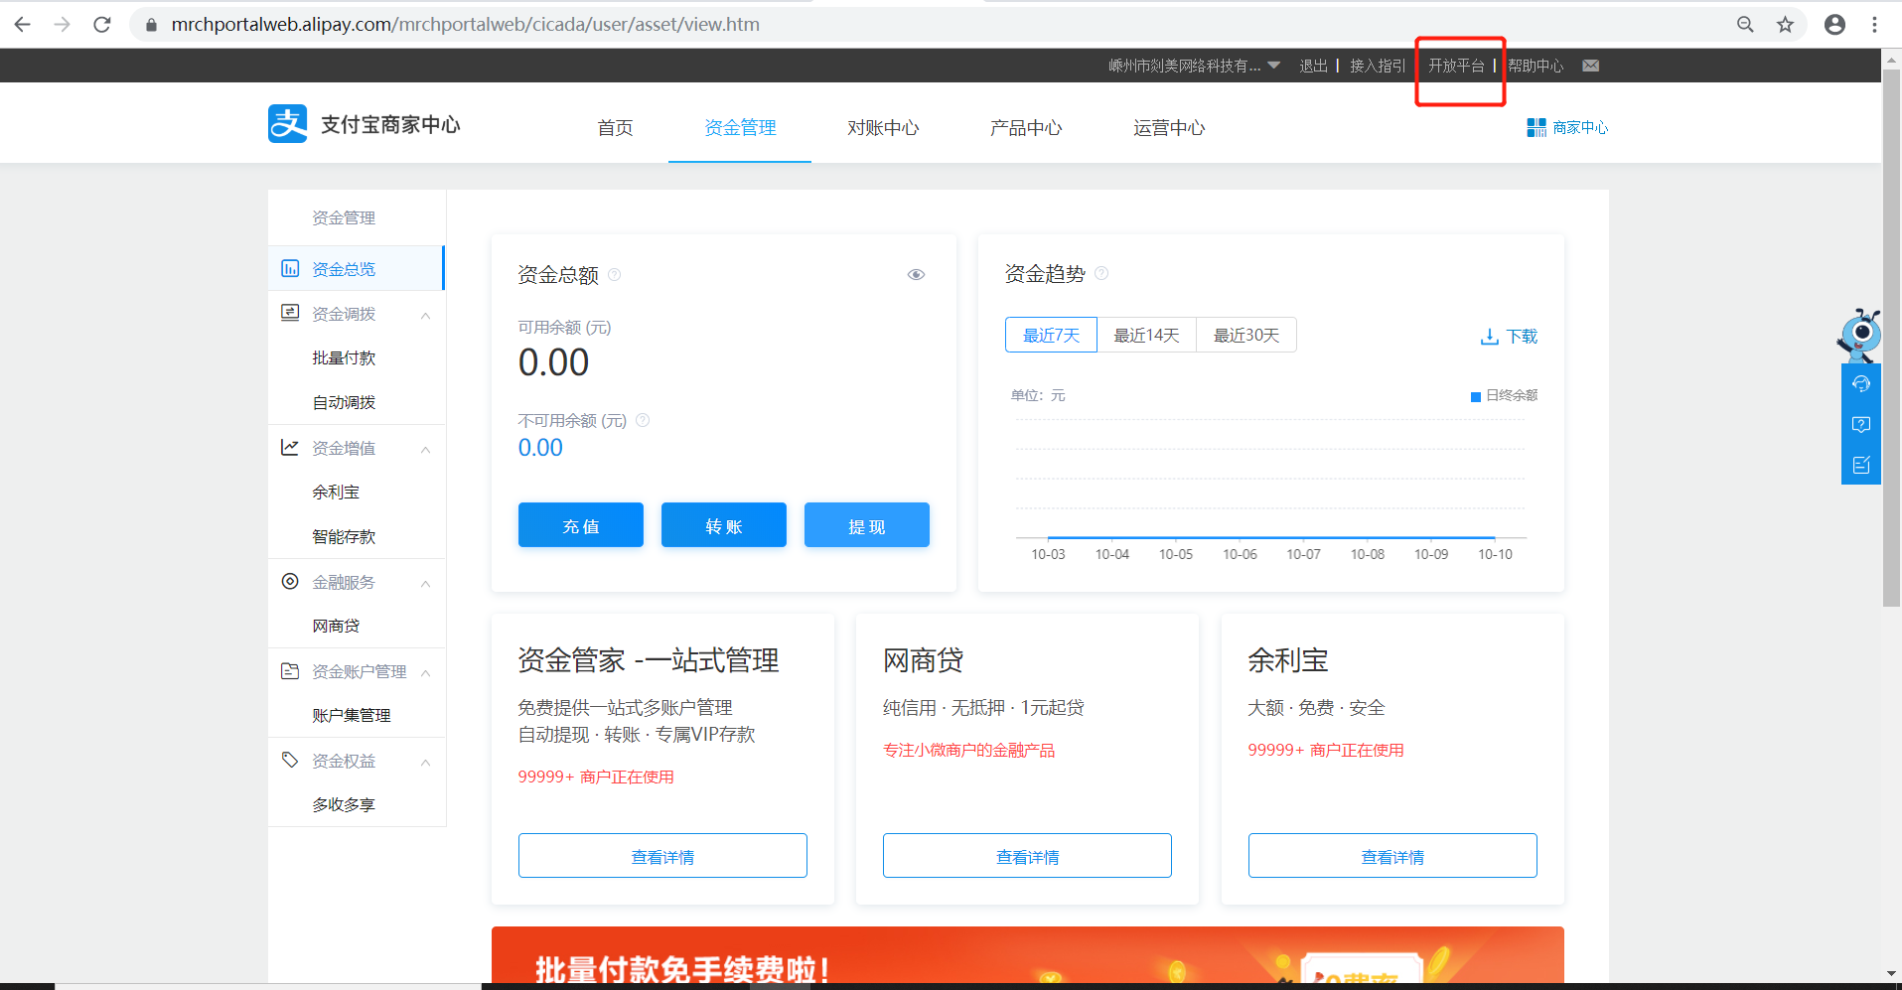Click the download icon in 资金趋势

pos(1489,337)
